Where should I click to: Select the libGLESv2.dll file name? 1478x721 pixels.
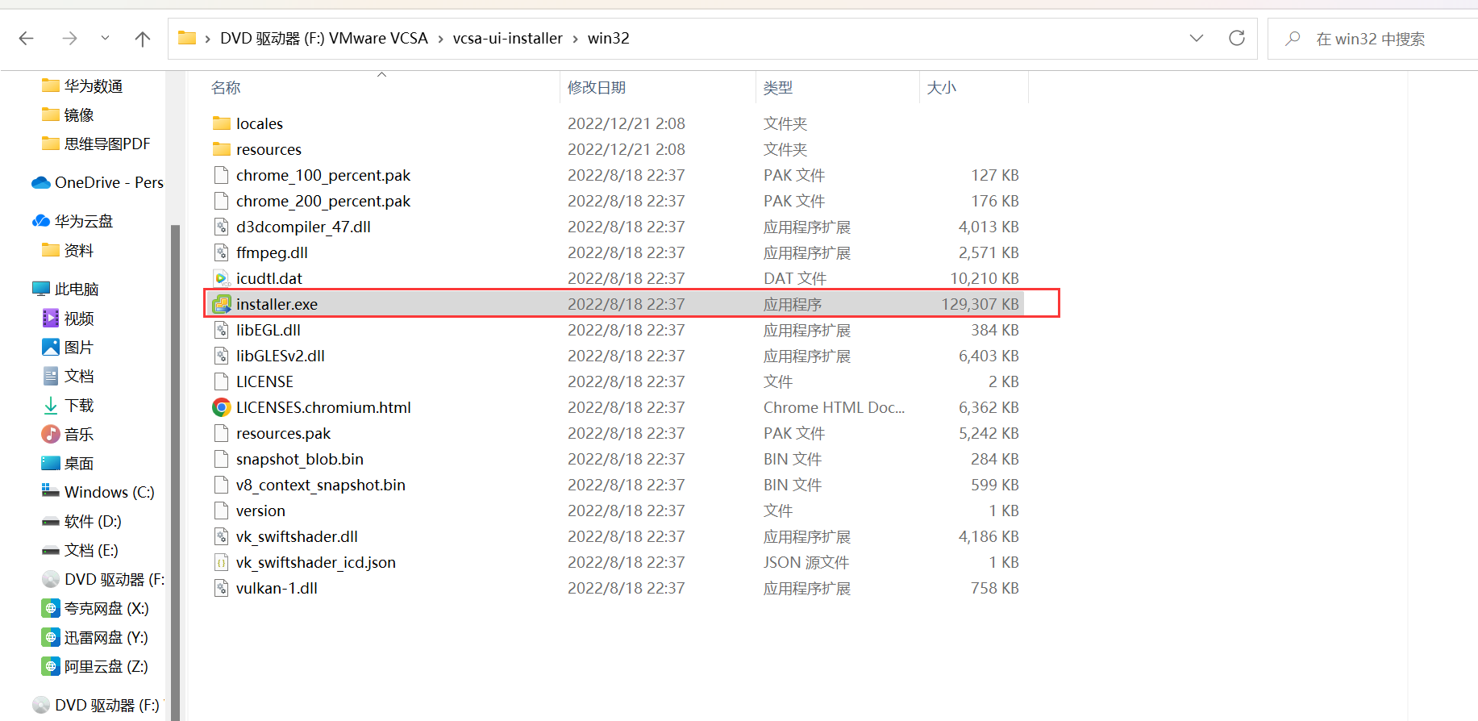click(281, 356)
